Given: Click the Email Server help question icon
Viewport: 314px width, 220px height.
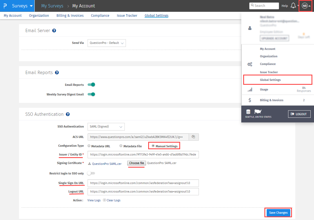Looking at the screenshot, I should click(x=54, y=30).
